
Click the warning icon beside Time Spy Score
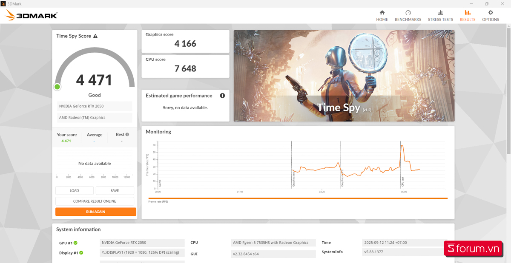pyautogui.click(x=95, y=36)
